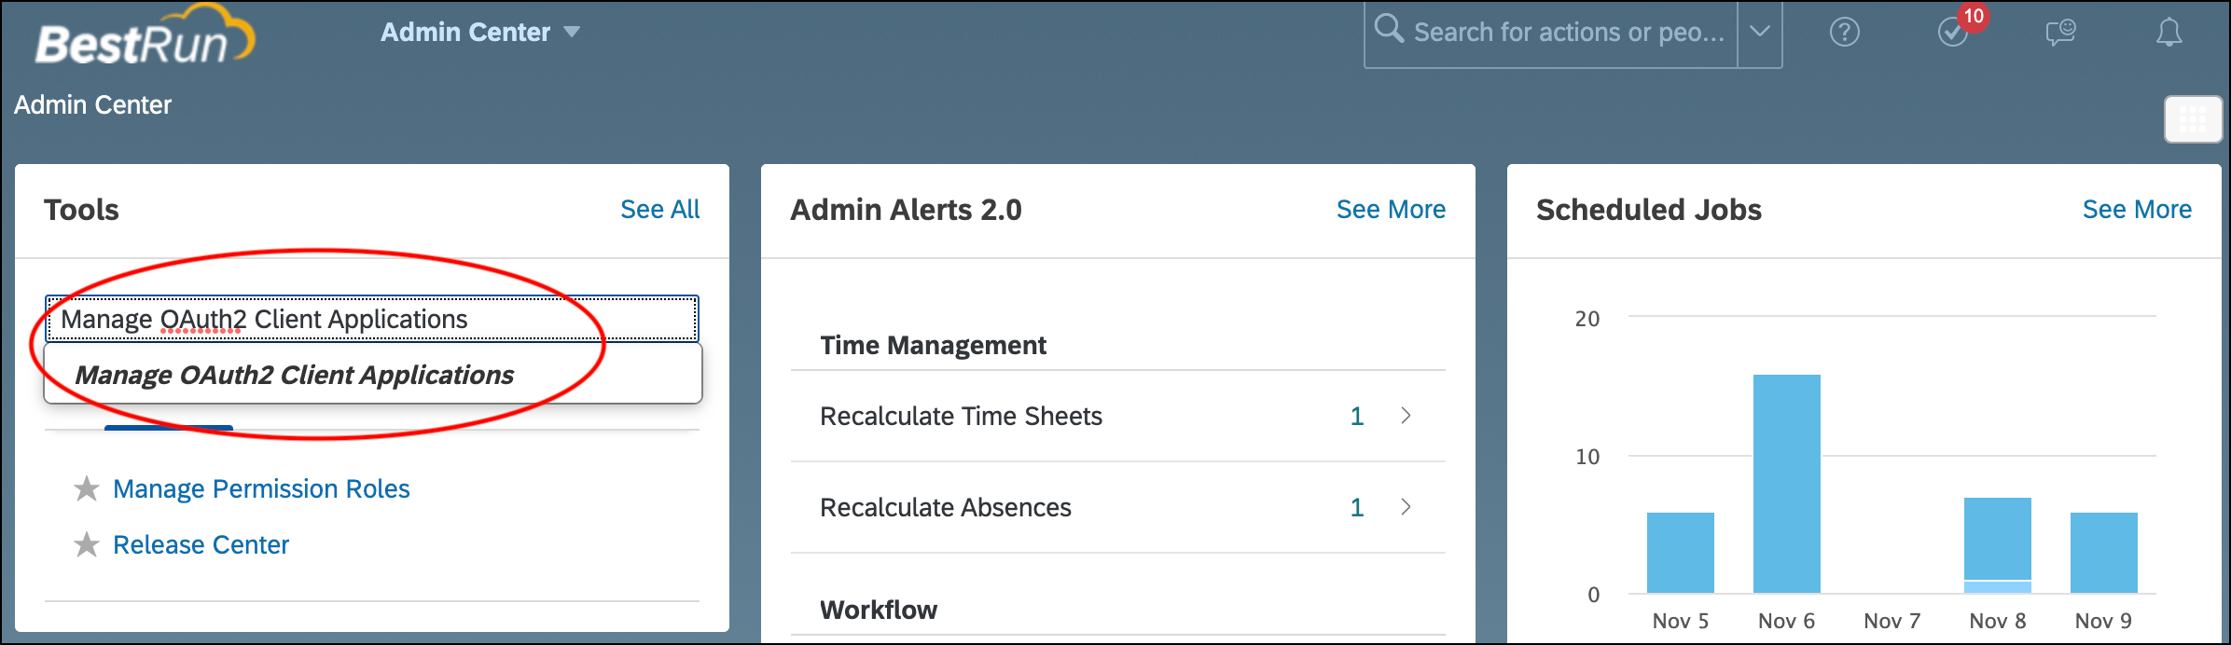The height and width of the screenshot is (645, 2231).
Task: Expand Recalculate Absences chevron
Action: pos(1406,507)
